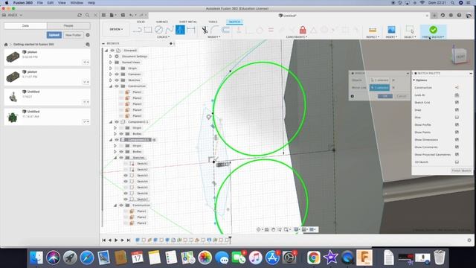
Task: Click OK in the Mirror dialog
Action: (x=385, y=96)
